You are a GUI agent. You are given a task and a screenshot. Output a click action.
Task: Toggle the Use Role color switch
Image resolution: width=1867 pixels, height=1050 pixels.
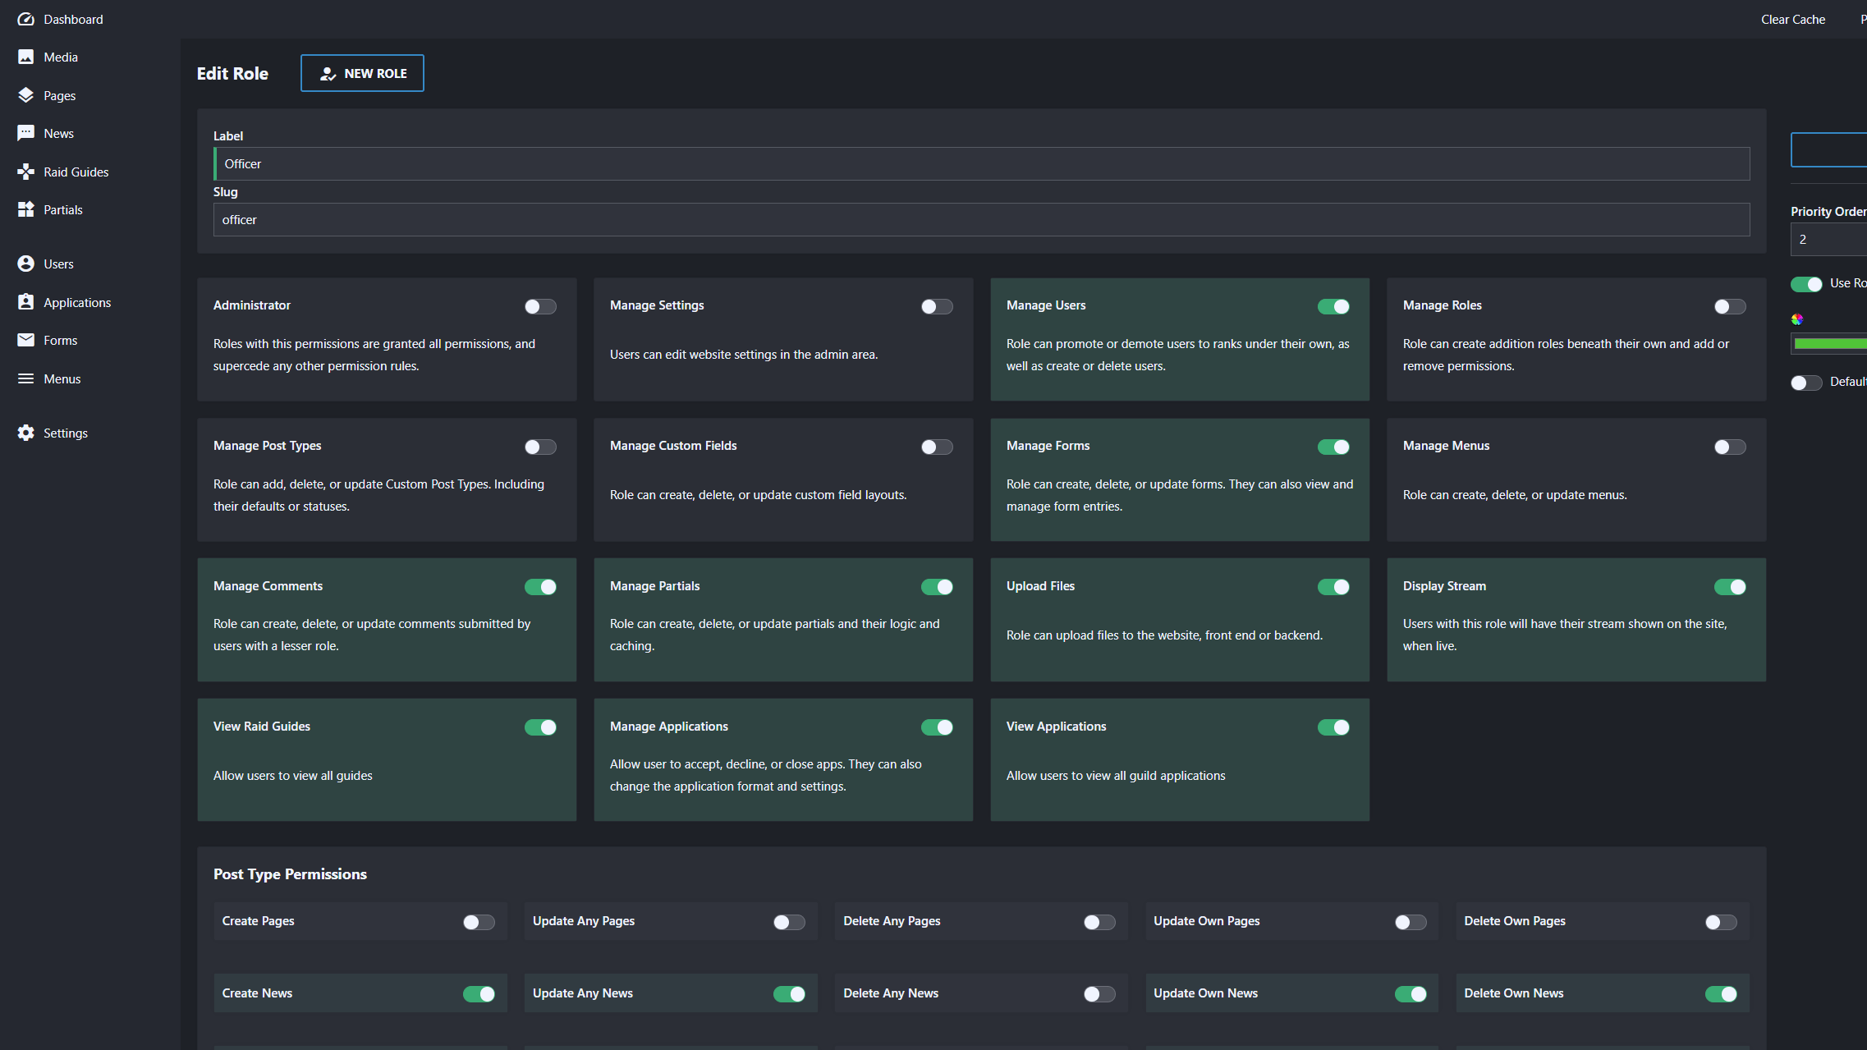click(x=1806, y=284)
